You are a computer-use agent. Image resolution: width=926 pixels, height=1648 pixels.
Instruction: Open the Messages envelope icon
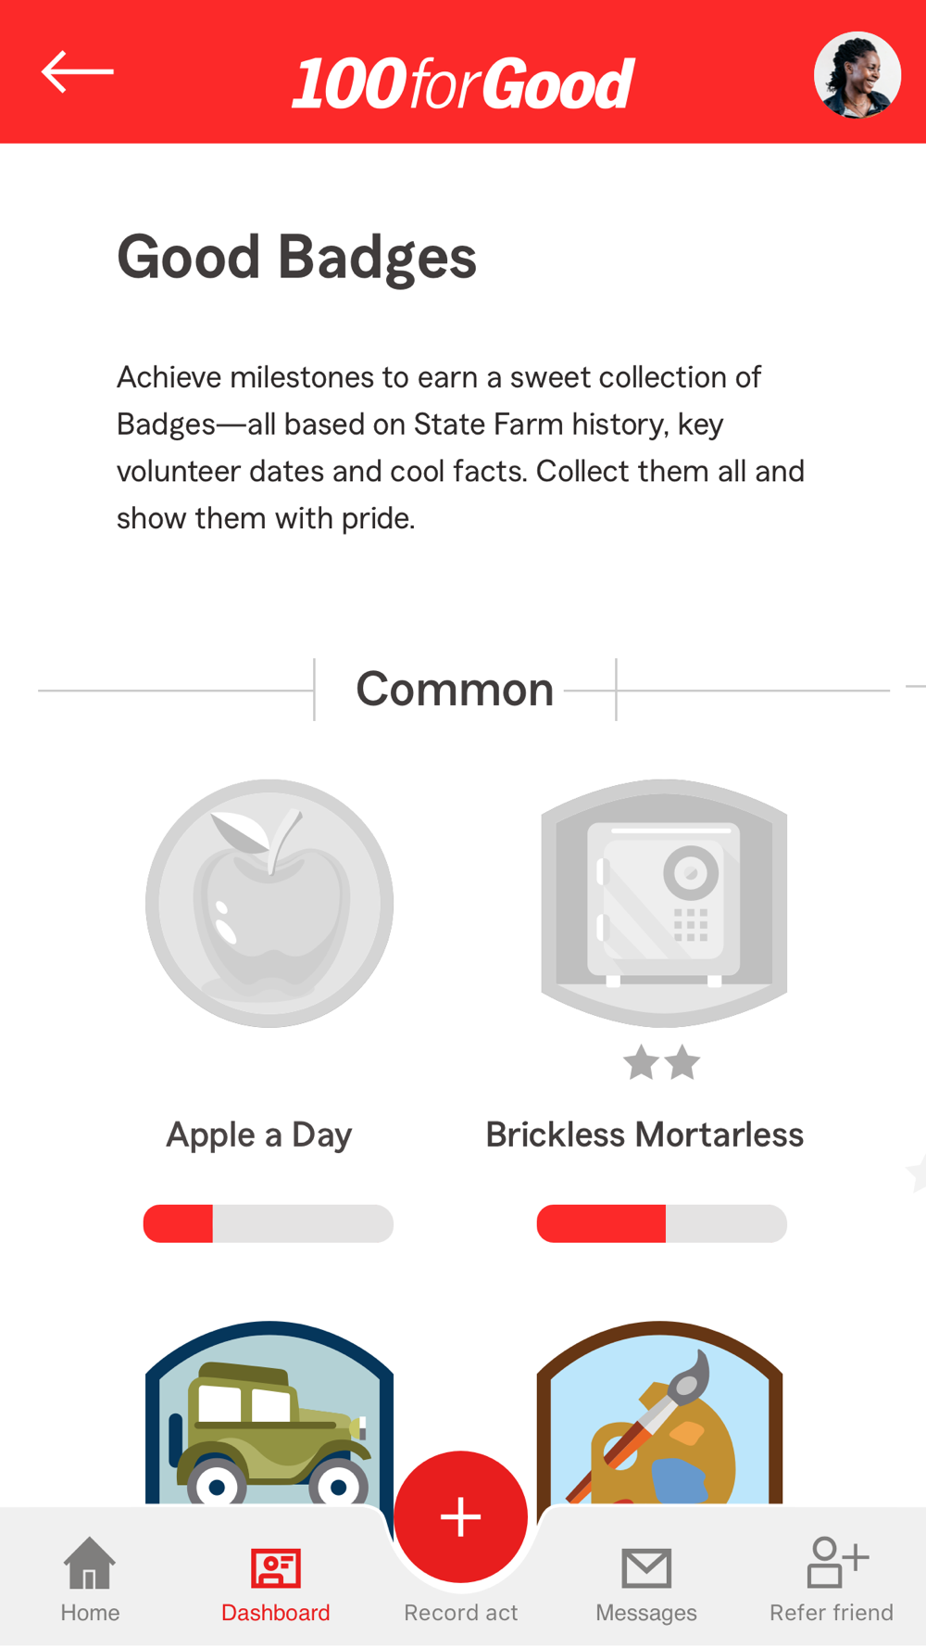646,1568
